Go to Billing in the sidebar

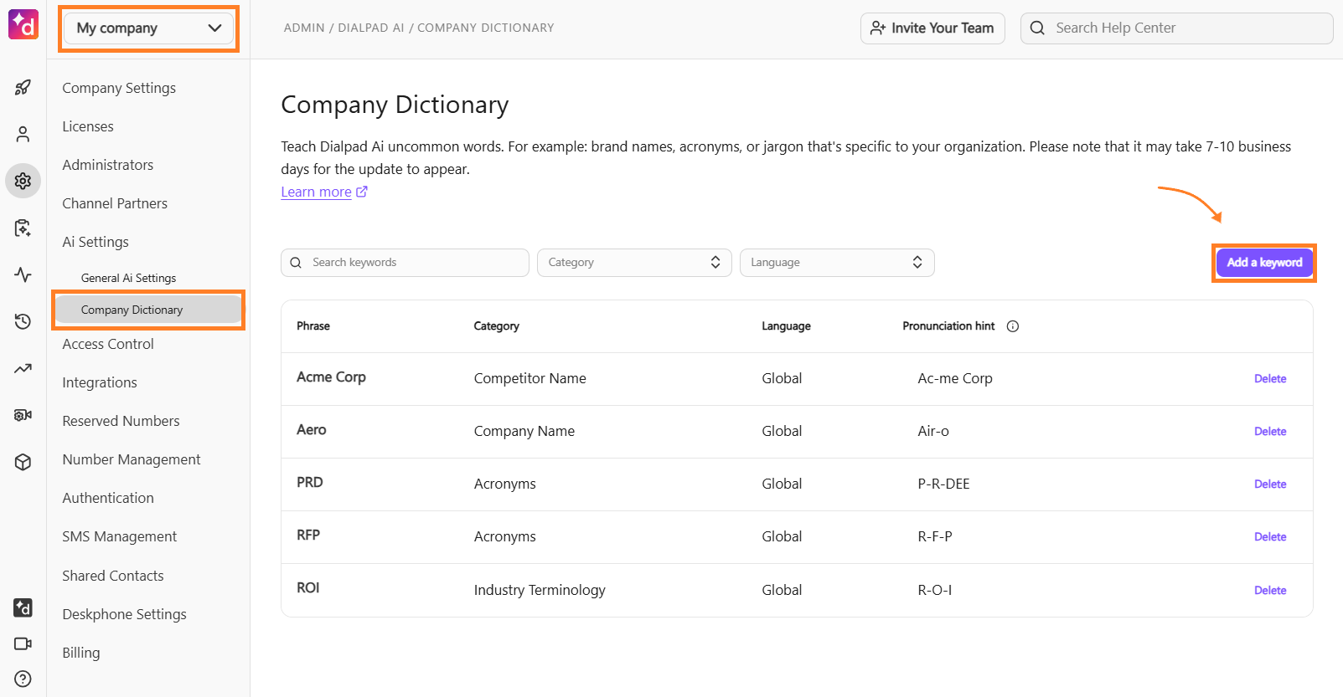[81, 653]
